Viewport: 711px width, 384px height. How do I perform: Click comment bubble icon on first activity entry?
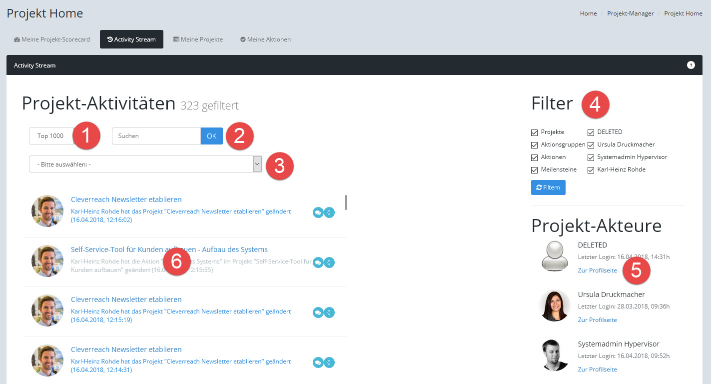click(x=318, y=212)
